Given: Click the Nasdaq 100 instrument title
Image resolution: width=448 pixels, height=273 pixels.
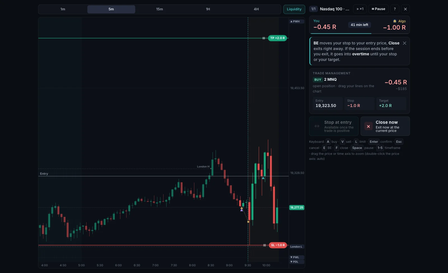Looking at the screenshot, I should (335, 9).
